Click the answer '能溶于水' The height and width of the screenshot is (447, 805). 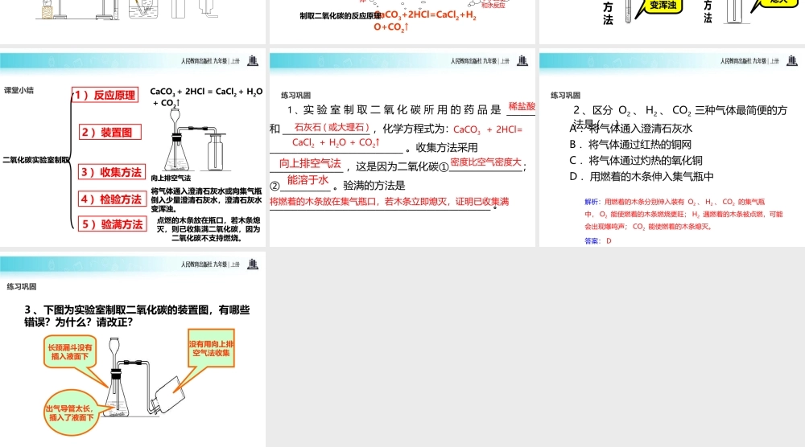(308, 179)
